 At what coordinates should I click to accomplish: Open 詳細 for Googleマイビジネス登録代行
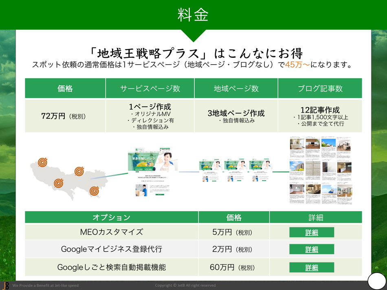pos(312,249)
